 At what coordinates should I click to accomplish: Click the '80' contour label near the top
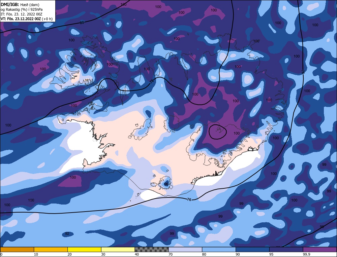(82, 23)
